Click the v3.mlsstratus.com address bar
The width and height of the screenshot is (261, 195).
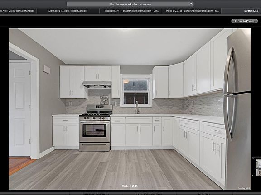[130, 4]
